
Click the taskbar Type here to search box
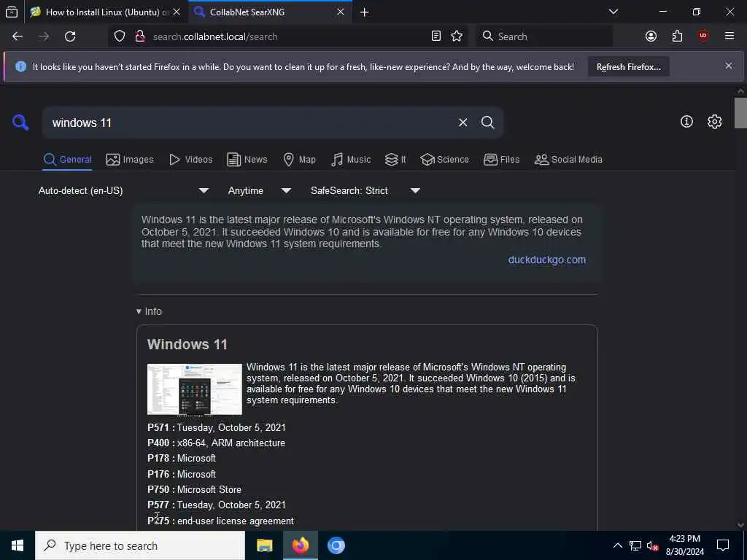click(139, 545)
